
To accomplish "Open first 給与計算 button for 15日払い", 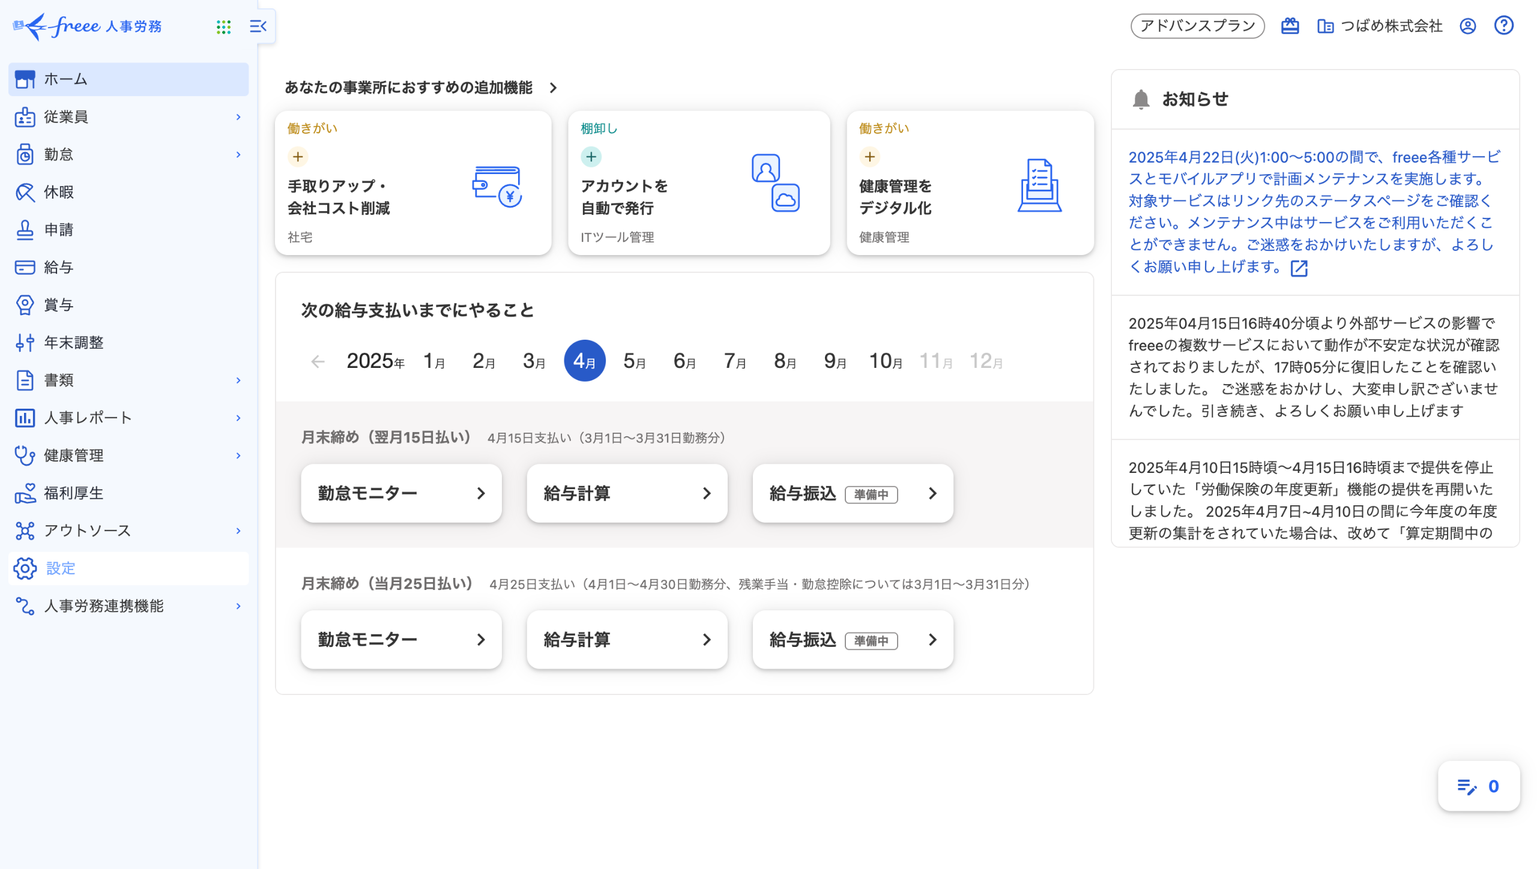I will [627, 493].
